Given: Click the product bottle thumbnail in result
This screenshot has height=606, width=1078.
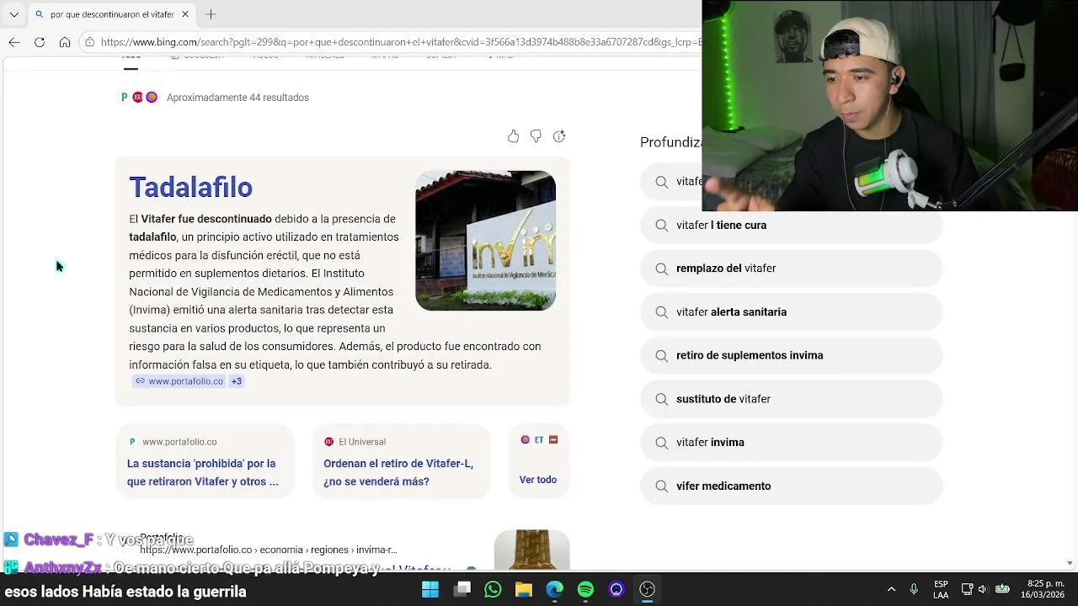Looking at the screenshot, I should [x=531, y=550].
